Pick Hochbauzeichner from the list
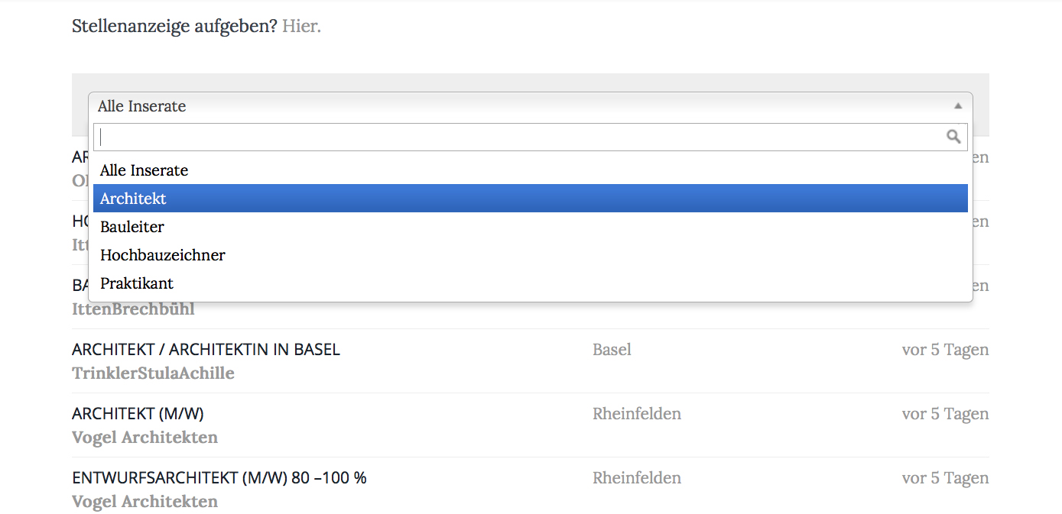This screenshot has width=1062, height=514. pos(163,255)
